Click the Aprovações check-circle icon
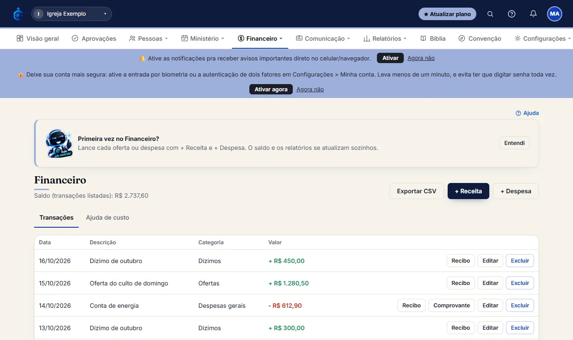 click(x=75, y=38)
